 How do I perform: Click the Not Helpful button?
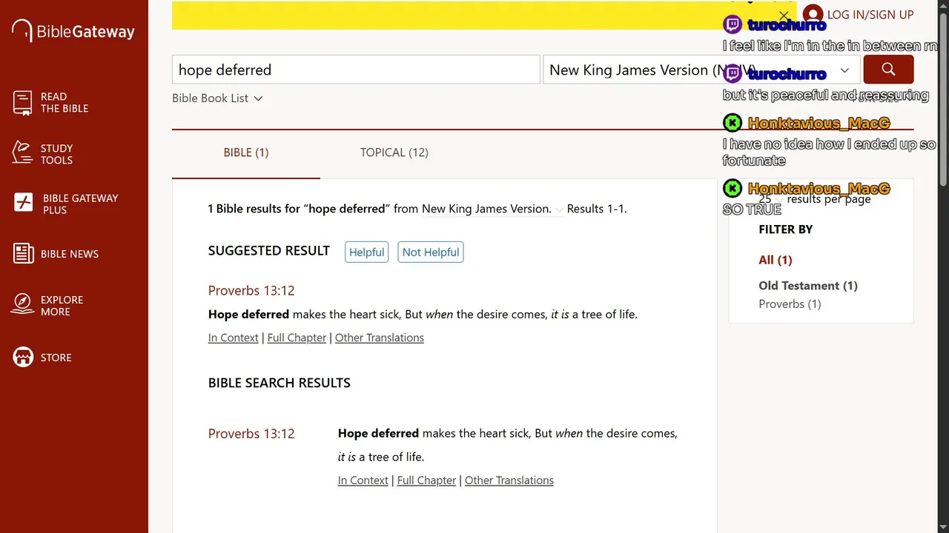pyautogui.click(x=431, y=252)
